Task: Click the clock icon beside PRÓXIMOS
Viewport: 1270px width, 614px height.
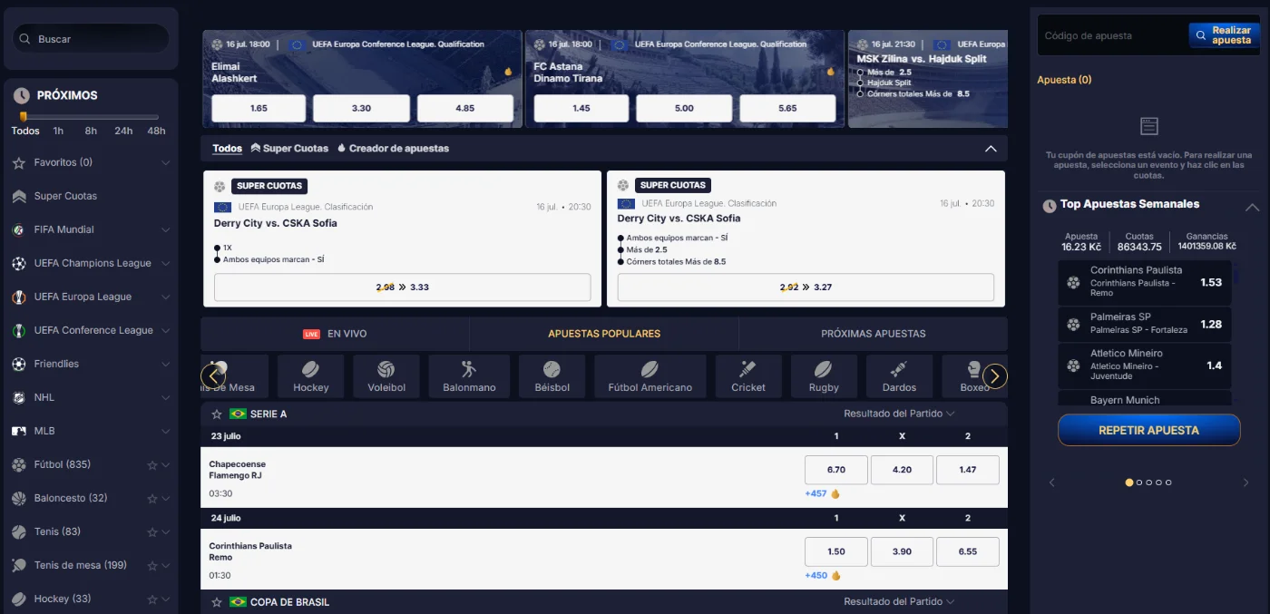Action: [x=21, y=95]
